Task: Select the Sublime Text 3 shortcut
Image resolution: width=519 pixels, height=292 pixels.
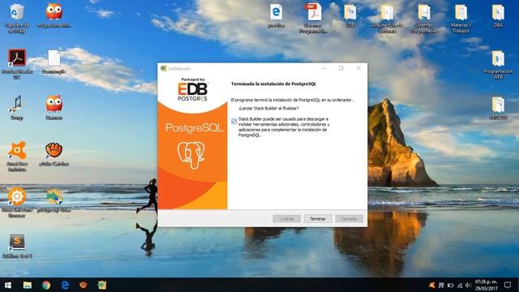Action: coord(17,246)
